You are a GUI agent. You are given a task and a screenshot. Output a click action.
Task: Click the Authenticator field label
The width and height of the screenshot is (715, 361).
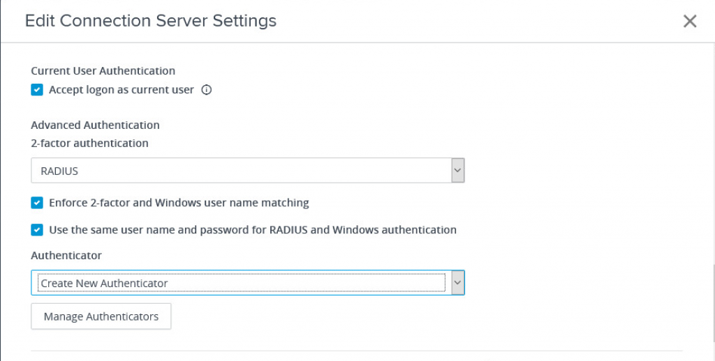(66, 256)
